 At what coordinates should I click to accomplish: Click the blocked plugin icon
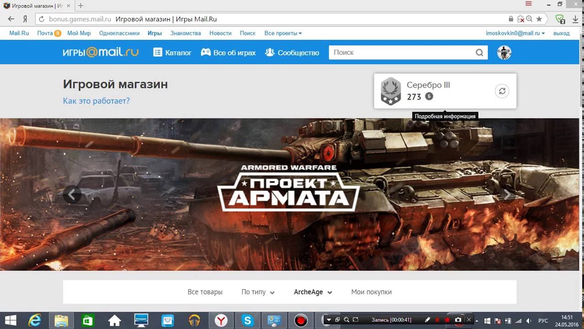(x=521, y=19)
